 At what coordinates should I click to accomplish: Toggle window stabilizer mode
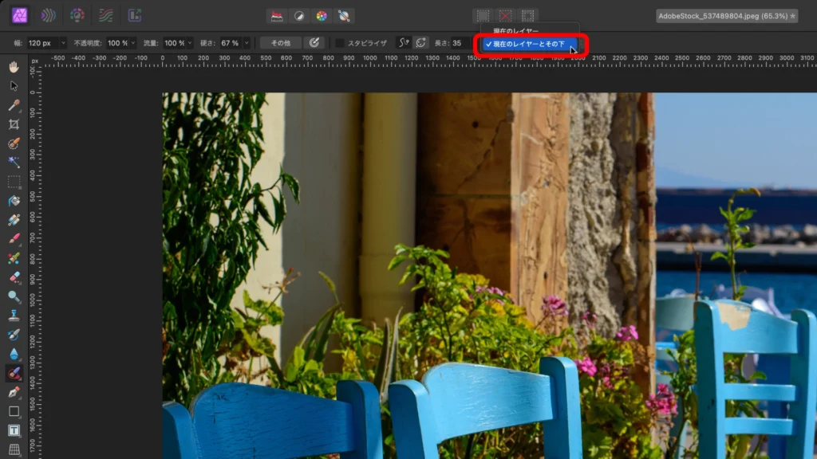[x=420, y=43]
